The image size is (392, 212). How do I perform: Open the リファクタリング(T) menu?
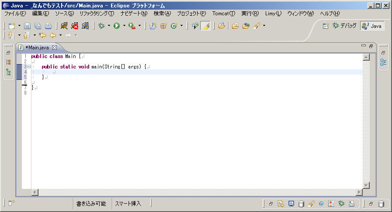(x=97, y=14)
